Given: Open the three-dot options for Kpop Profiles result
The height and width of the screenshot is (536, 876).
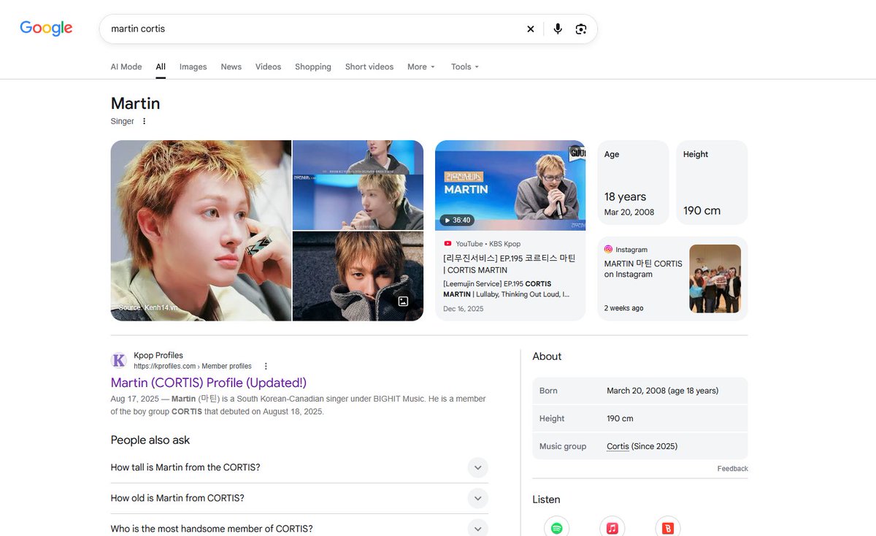Looking at the screenshot, I should click(266, 366).
